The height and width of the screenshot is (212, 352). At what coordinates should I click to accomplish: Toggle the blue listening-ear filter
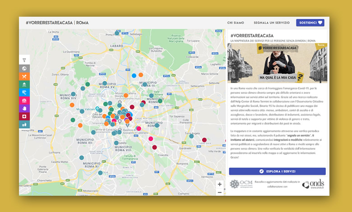point(24,92)
